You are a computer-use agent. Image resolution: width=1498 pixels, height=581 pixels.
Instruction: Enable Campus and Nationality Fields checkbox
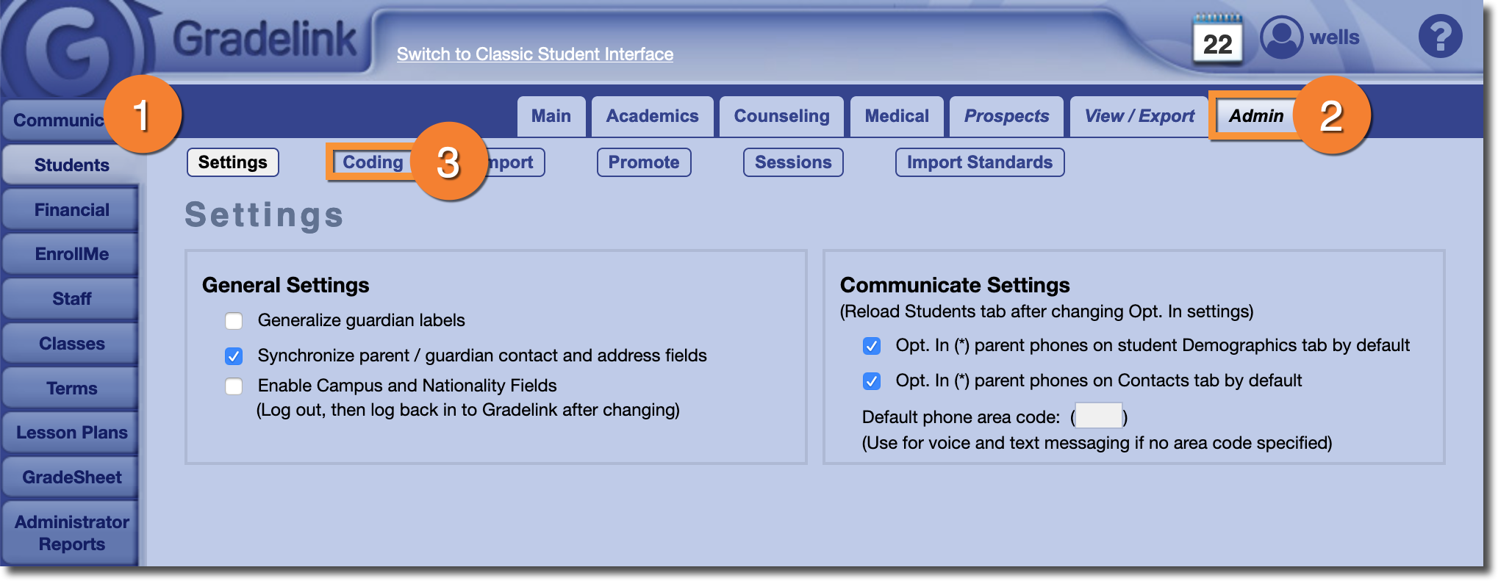click(x=234, y=386)
